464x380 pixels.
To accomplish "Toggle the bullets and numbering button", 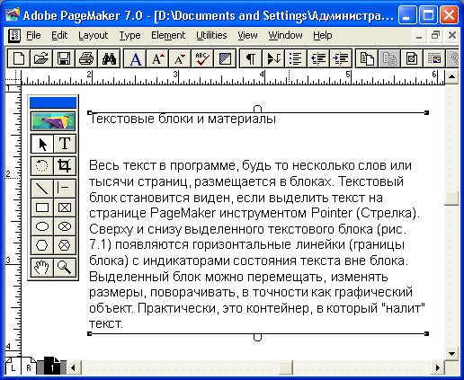I will click(x=296, y=58).
